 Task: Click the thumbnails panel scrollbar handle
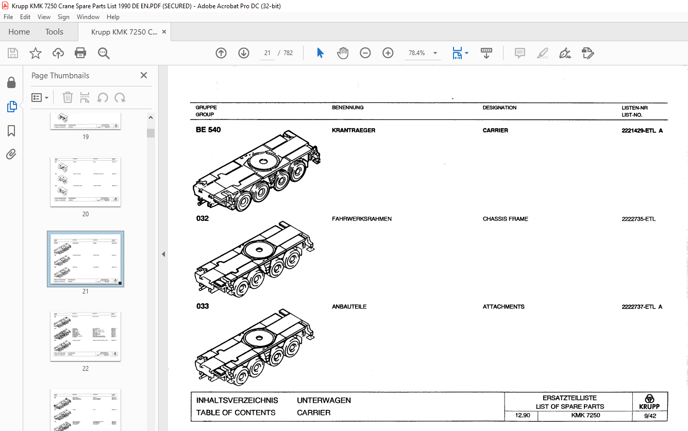(150, 133)
